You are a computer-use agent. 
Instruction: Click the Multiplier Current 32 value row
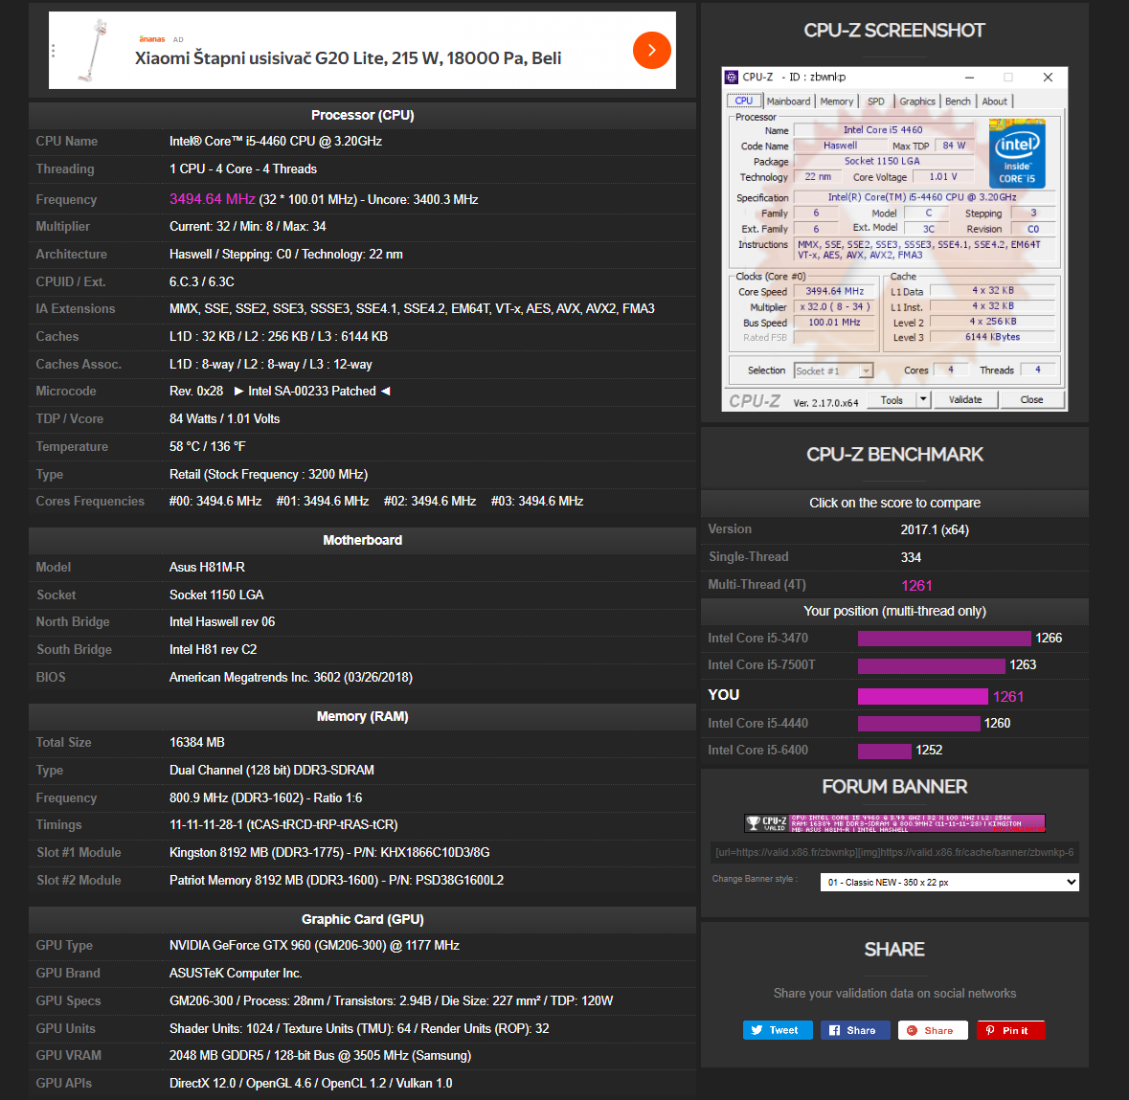[248, 226]
